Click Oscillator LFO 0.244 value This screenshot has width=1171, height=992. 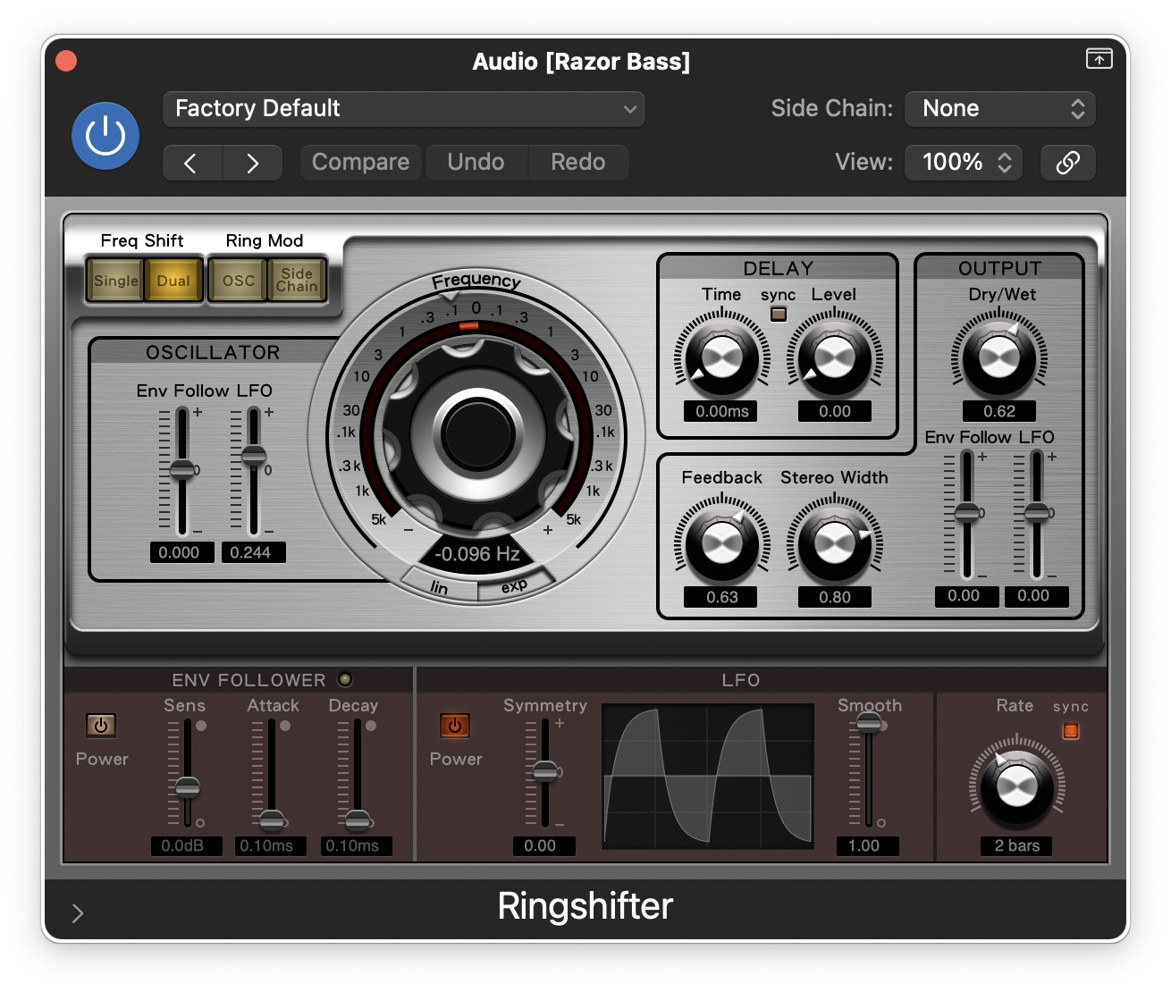click(x=253, y=552)
